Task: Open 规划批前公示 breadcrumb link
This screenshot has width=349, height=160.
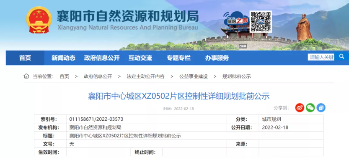Action: pyautogui.click(x=237, y=76)
